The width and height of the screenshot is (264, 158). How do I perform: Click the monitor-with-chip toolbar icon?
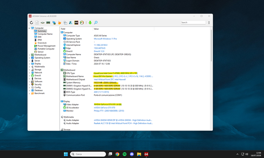click(54, 23)
